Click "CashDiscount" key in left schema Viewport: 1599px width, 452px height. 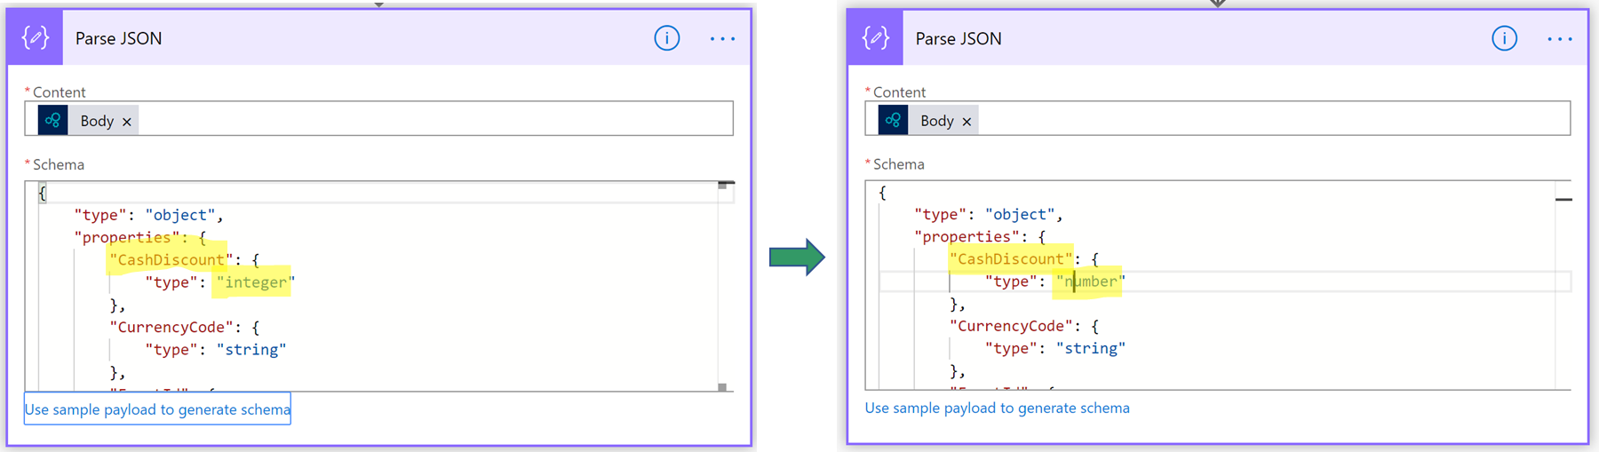171,260
